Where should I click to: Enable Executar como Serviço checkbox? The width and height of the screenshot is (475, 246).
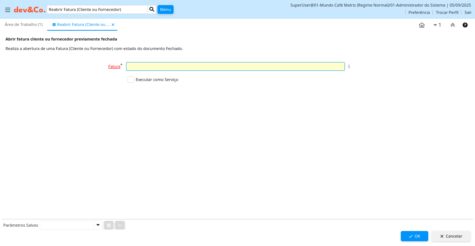coord(131,80)
